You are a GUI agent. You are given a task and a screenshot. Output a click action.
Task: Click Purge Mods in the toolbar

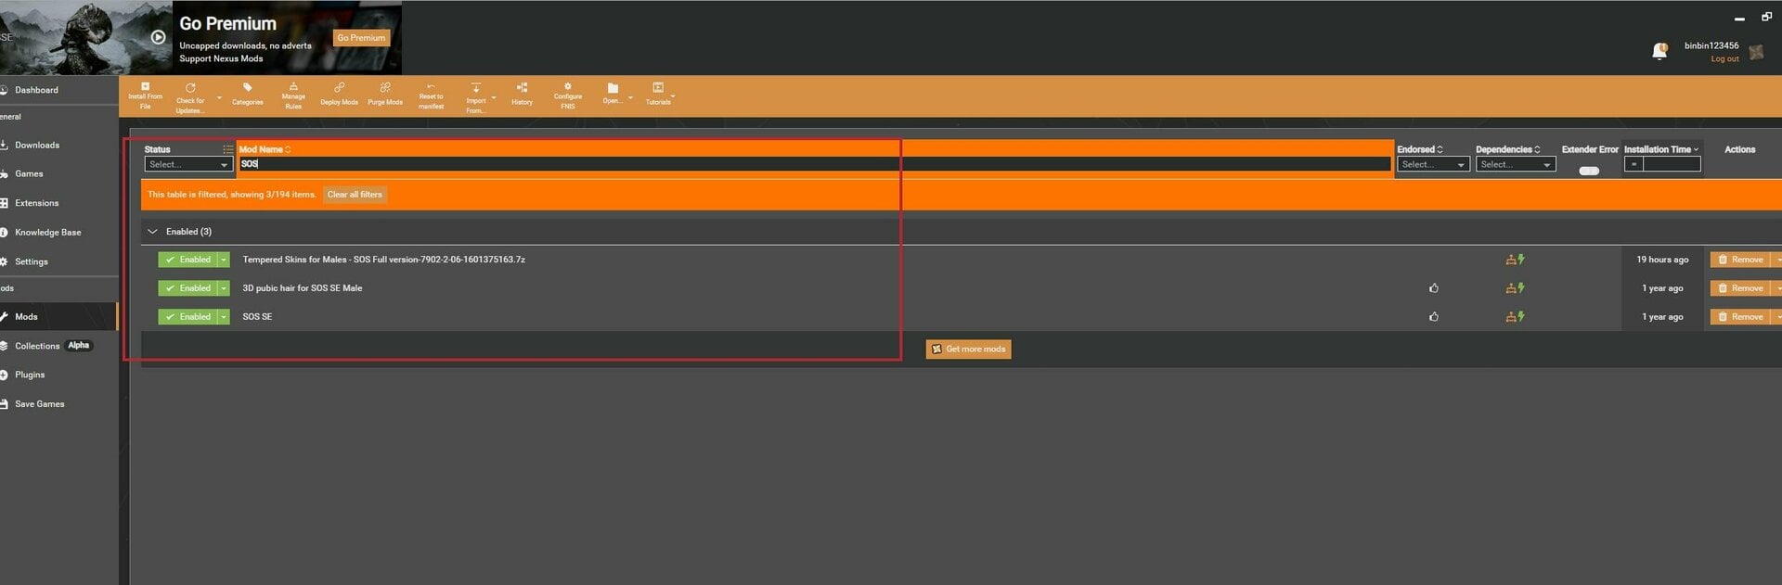(x=385, y=95)
